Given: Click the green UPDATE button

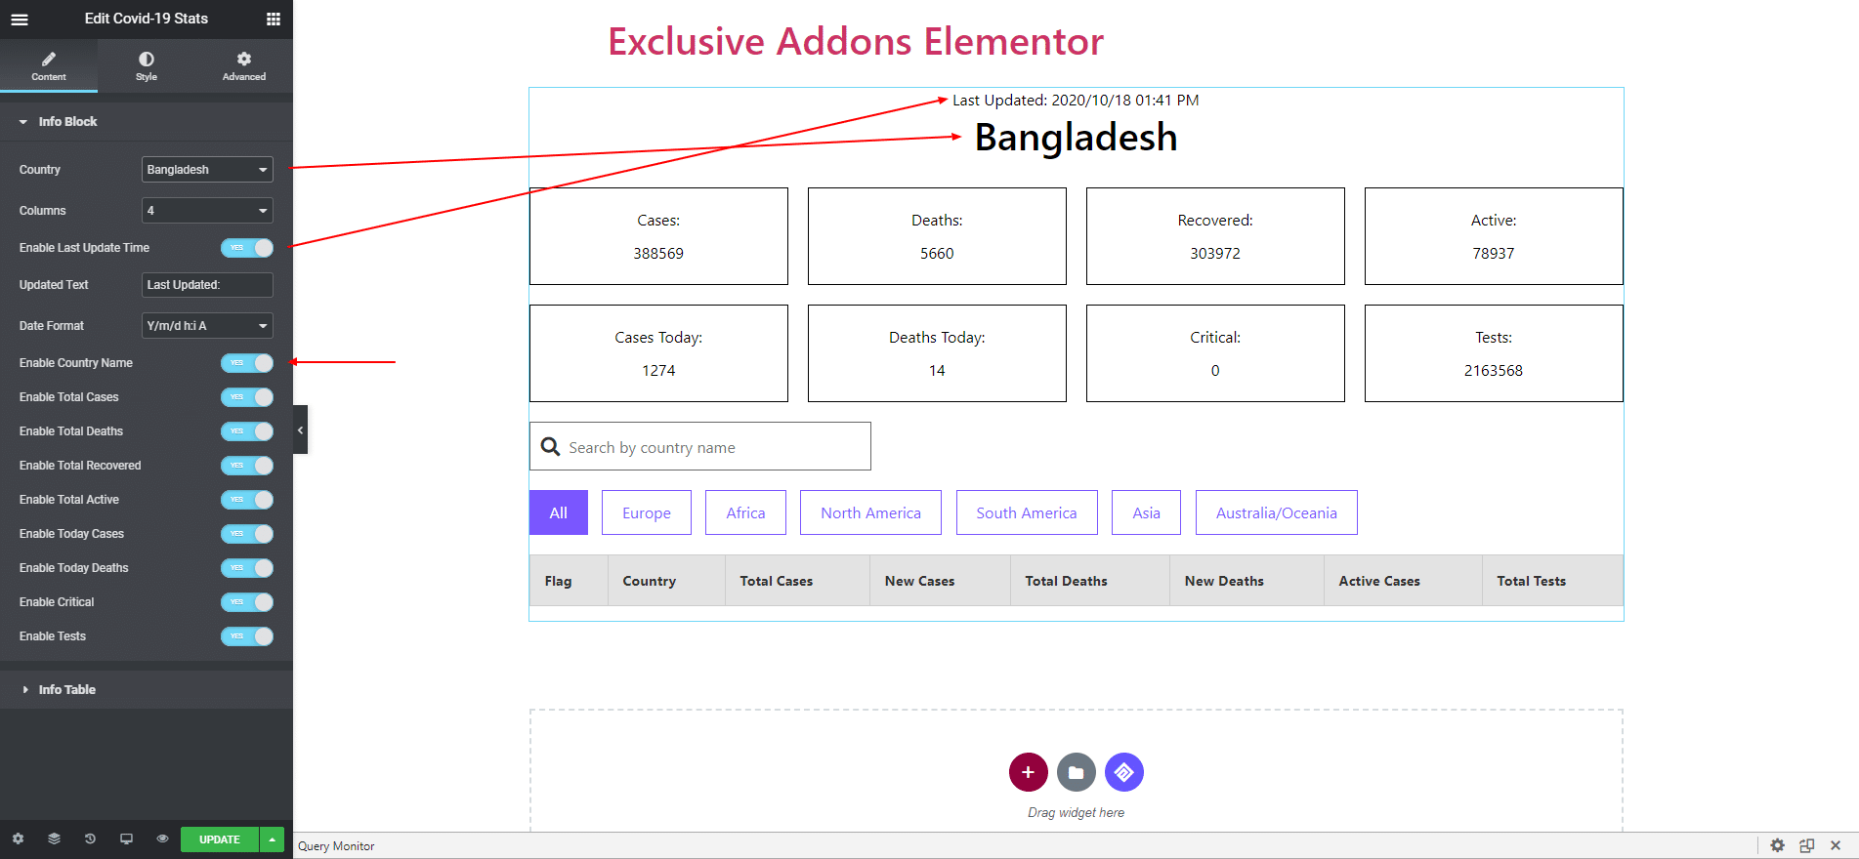Looking at the screenshot, I should pyautogui.click(x=220, y=839).
